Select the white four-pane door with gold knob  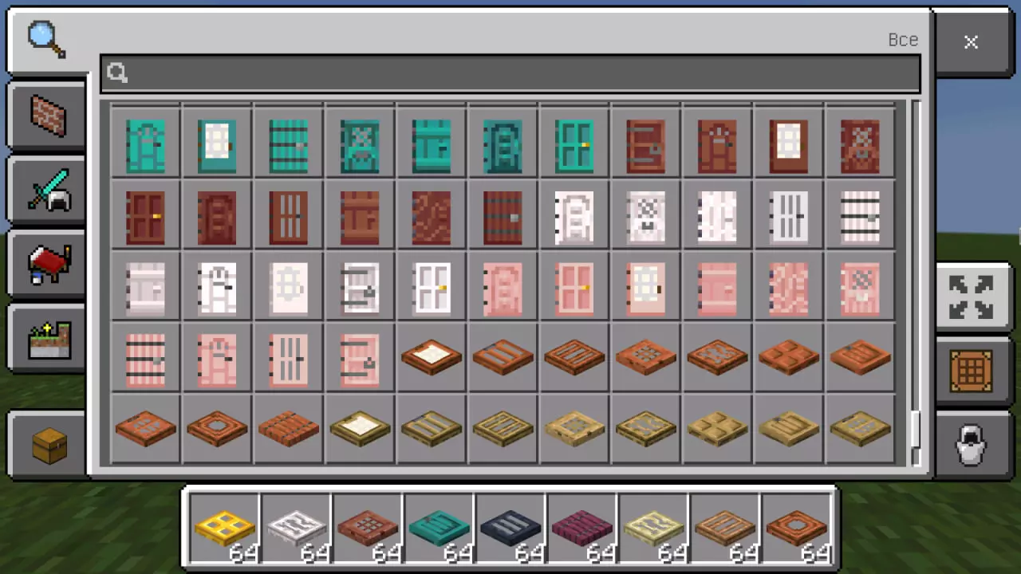coord(432,288)
